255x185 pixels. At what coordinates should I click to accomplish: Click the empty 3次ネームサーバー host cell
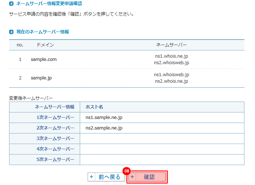tap(162, 139)
